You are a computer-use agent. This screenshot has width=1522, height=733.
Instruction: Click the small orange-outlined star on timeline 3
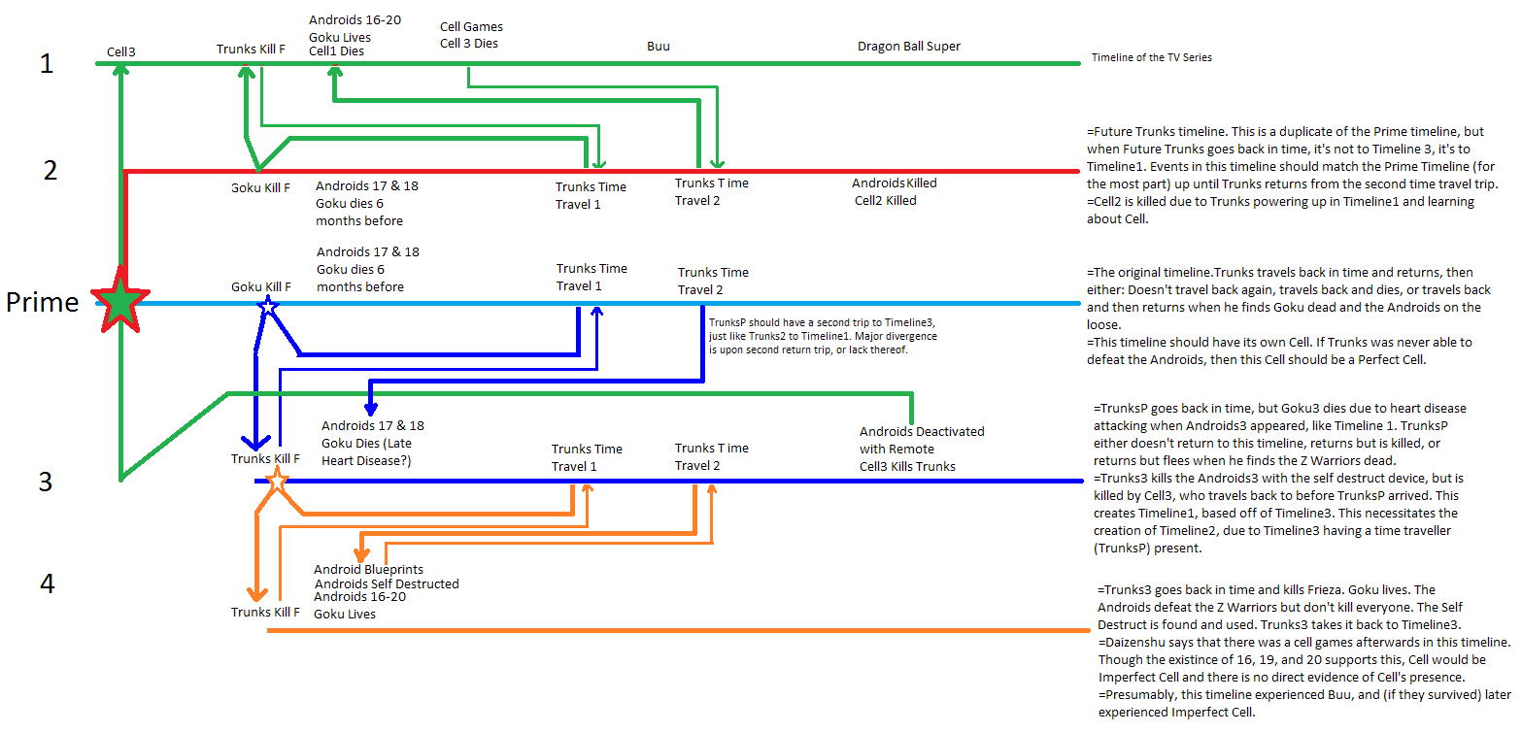(x=277, y=479)
